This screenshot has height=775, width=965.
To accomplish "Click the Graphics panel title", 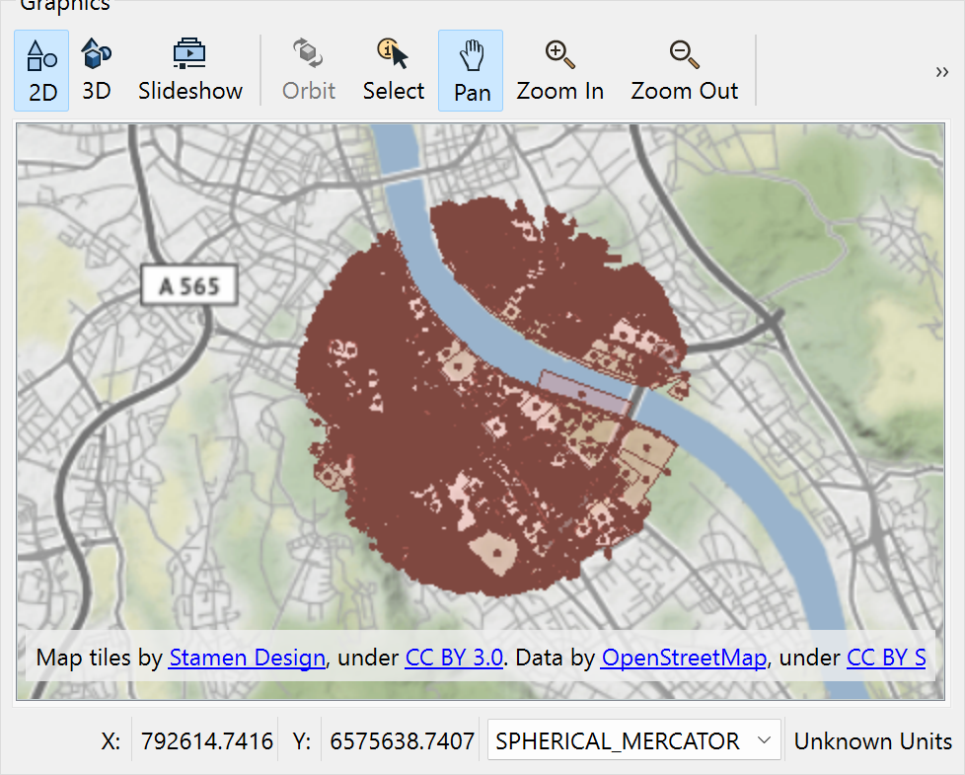I will point(65,5).
